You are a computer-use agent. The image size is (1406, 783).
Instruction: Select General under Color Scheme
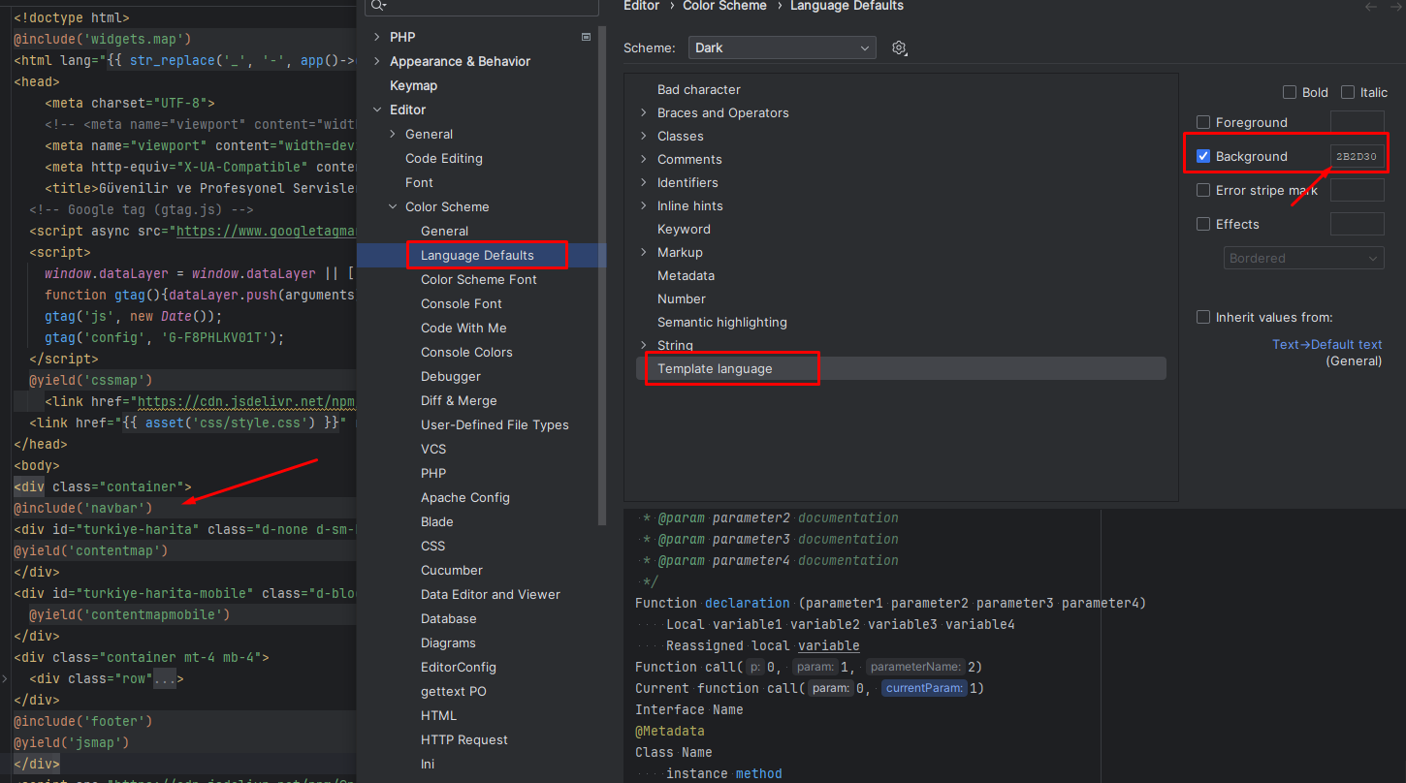point(444,231)
